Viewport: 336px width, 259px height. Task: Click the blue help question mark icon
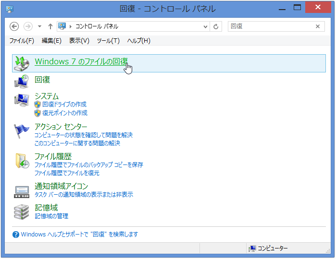tap(16, 235)
